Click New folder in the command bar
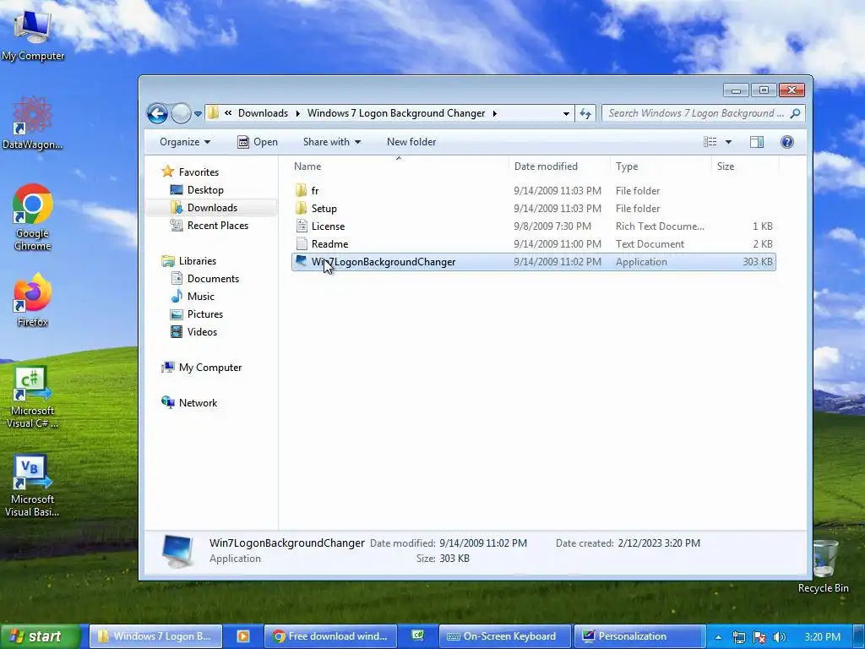865x649 pixels. coord(411,142)
